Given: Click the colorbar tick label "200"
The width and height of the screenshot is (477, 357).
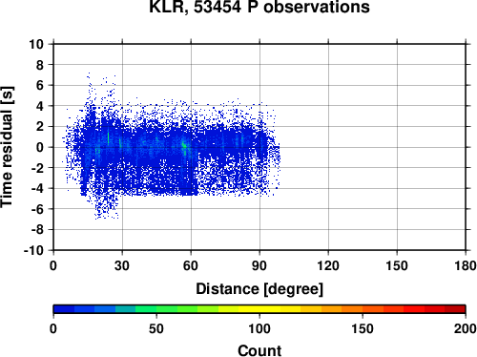Looking at the screenshot, I should (x=465, y=328).
